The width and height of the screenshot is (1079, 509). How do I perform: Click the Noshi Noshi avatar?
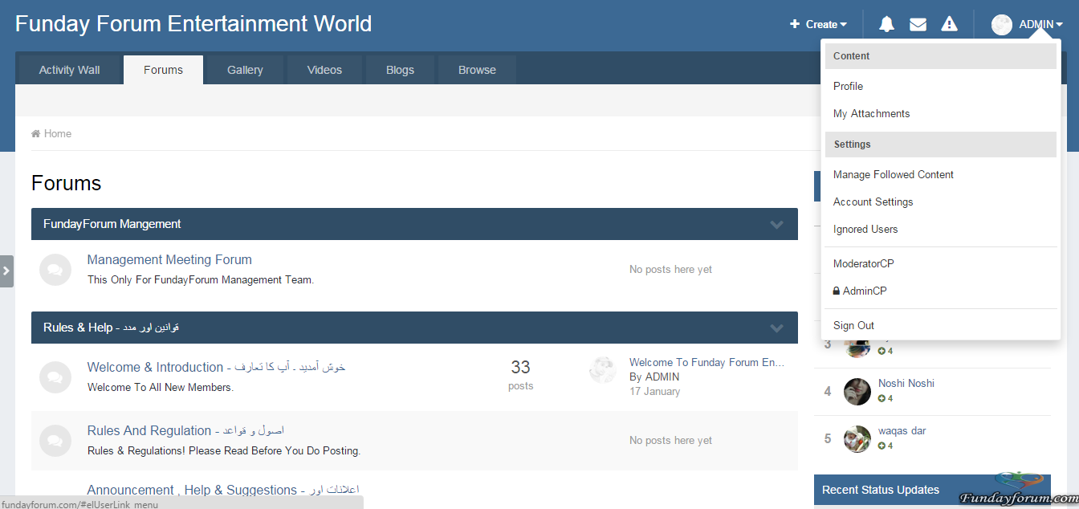click(857, 391)
